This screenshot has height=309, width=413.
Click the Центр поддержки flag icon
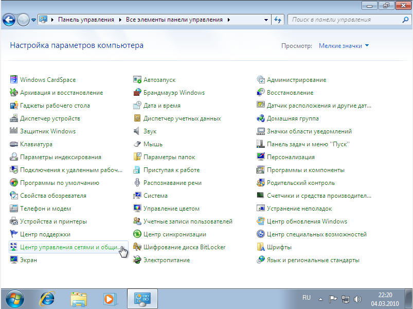click(x=14, y=234)
